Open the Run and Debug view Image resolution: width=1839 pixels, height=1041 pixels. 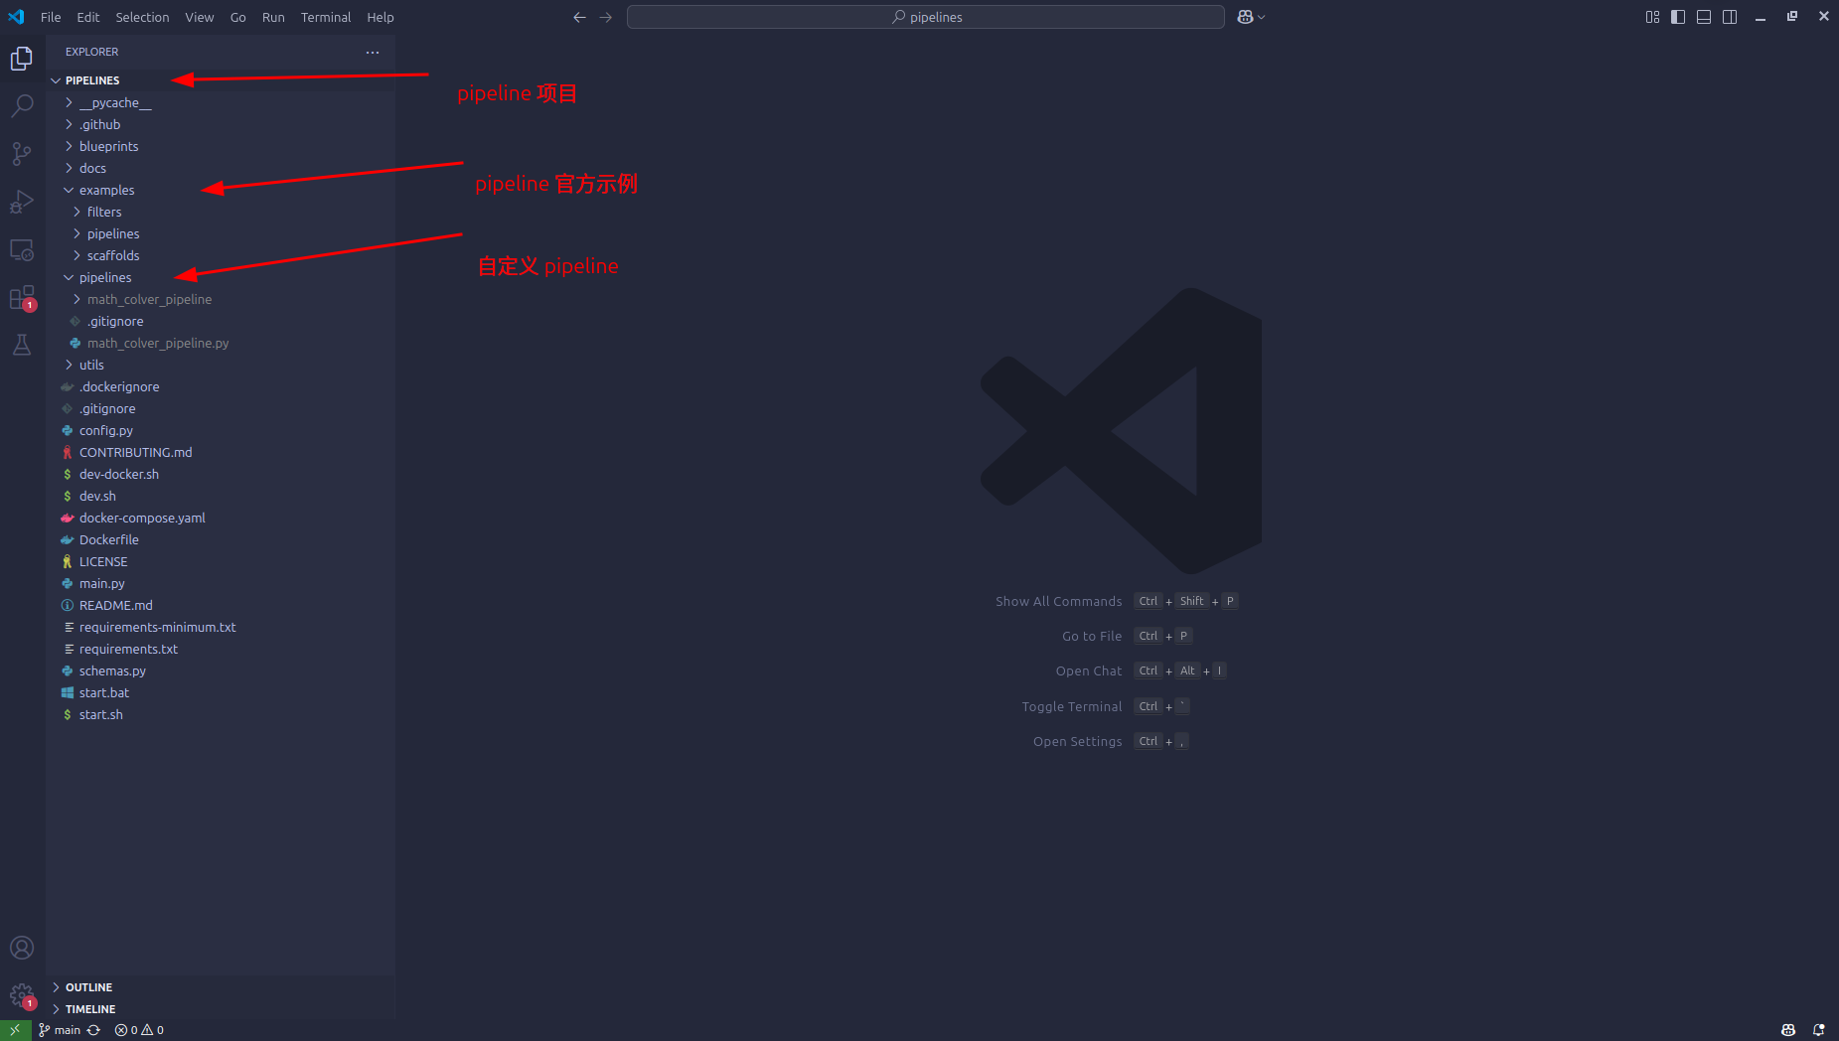pos(22,202)
